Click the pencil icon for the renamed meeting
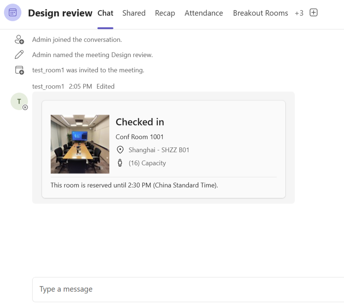Screen dimensions: 344x305 (x=19, y=54)
